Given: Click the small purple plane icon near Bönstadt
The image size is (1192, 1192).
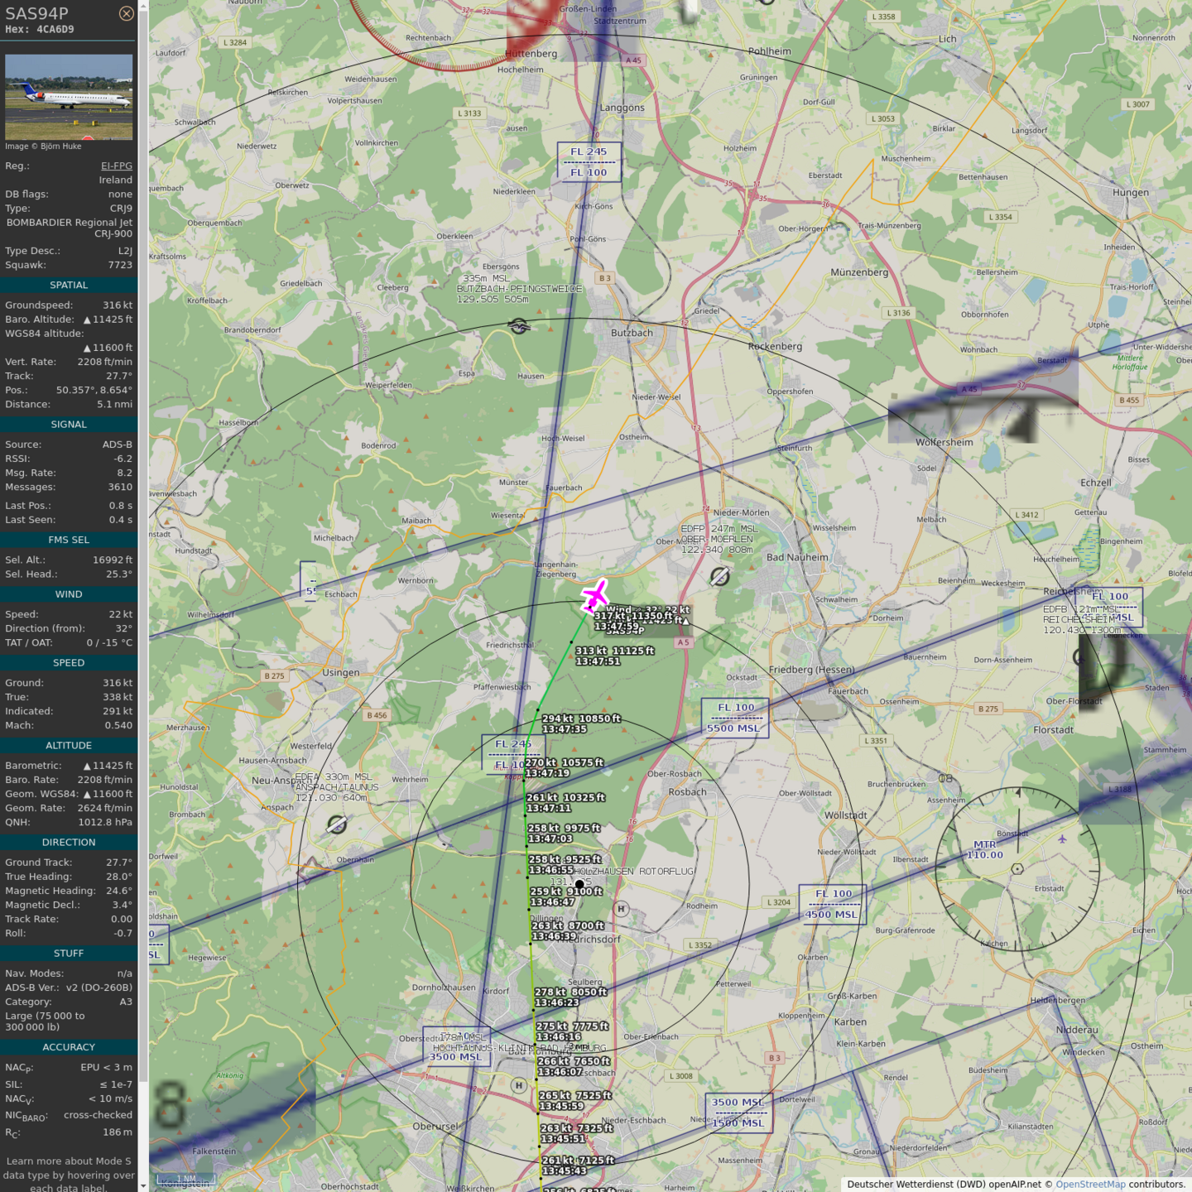Looking at the screenshot, I should [x=1062, y=839].
